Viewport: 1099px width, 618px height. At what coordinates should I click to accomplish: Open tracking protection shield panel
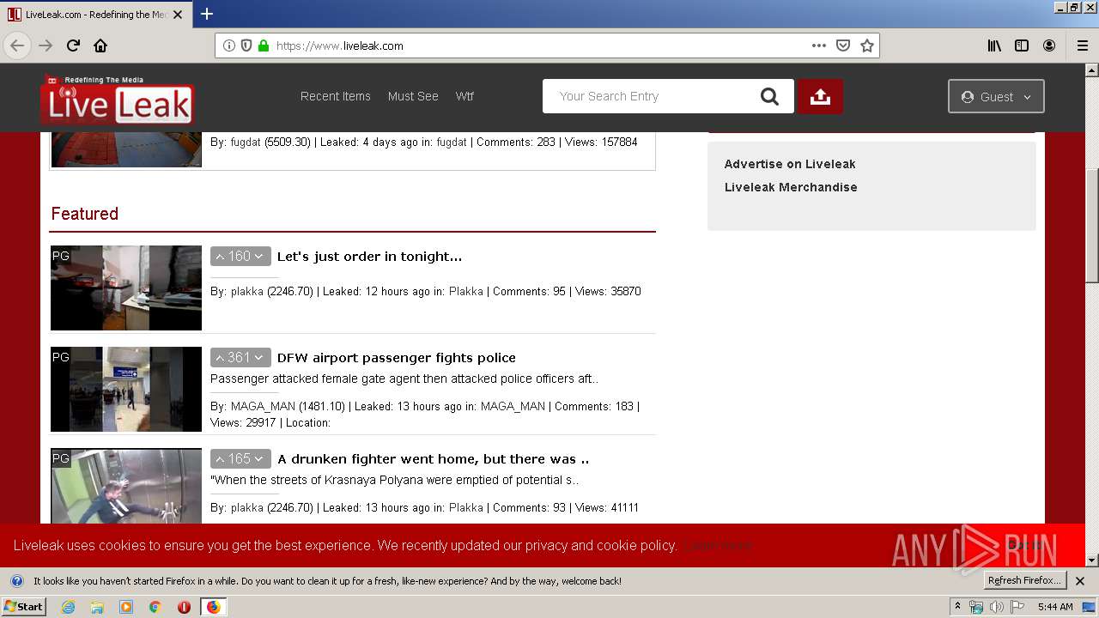tap(246, 45)
